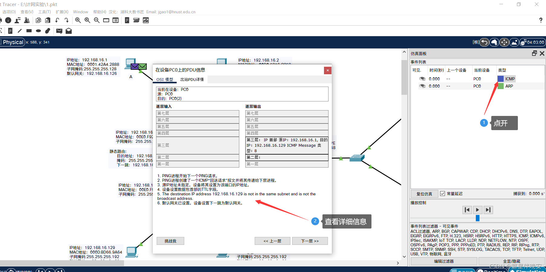
Task: Go to previous layer with 上一层
Action: pyautogui.click(x=273, y=241)
